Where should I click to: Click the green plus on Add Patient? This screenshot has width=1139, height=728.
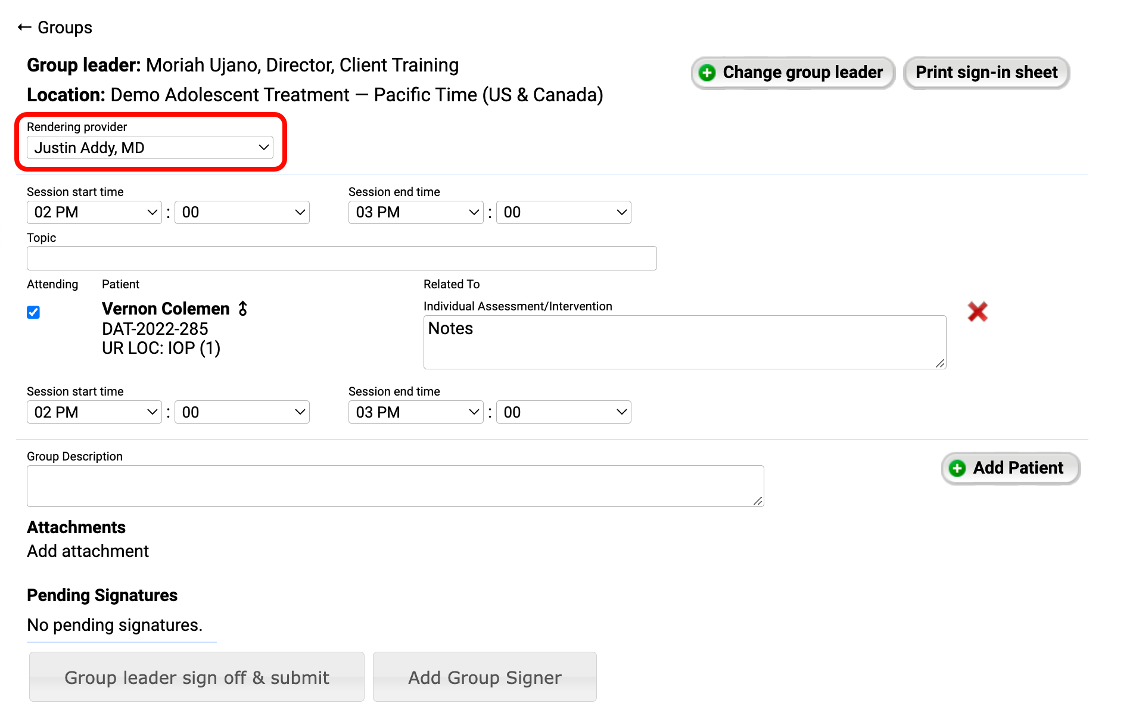click(957, 468)
